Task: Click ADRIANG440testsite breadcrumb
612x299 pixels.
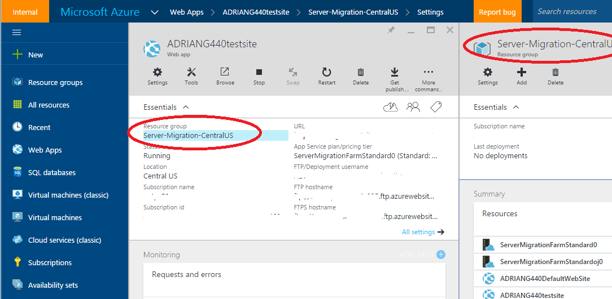Action: [256, 12]
